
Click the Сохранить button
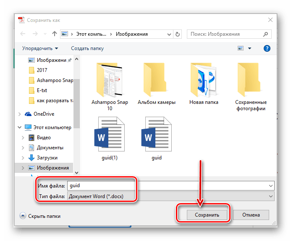click(207, 215)
